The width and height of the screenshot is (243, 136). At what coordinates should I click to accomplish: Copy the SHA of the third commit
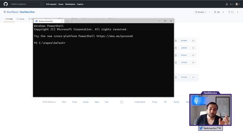pyautogui.click(x=176, y=55)
